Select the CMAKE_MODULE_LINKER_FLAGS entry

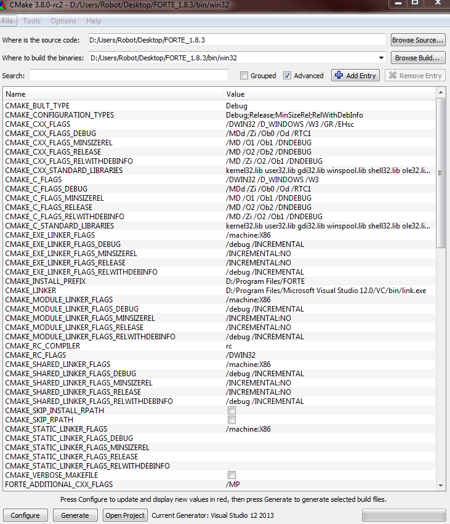coord(59,300)
